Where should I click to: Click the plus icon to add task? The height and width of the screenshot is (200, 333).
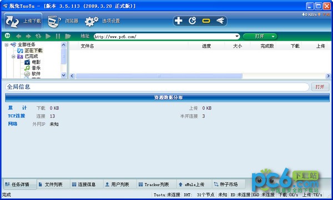click(x=178, y=21)
